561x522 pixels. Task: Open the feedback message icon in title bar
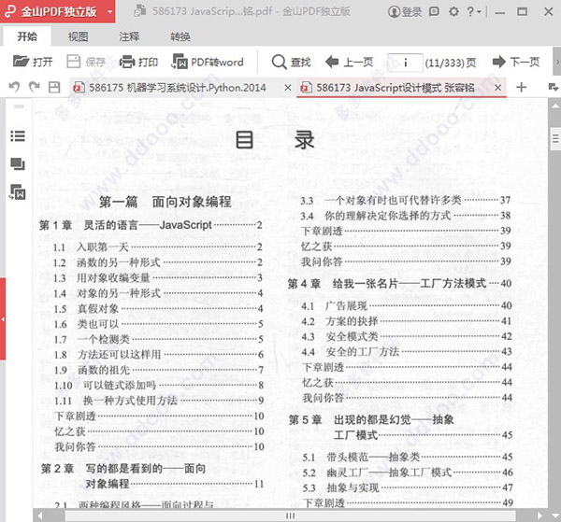tap(434, 12)
